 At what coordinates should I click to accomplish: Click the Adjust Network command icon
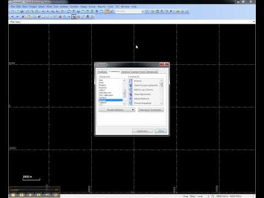130,98
